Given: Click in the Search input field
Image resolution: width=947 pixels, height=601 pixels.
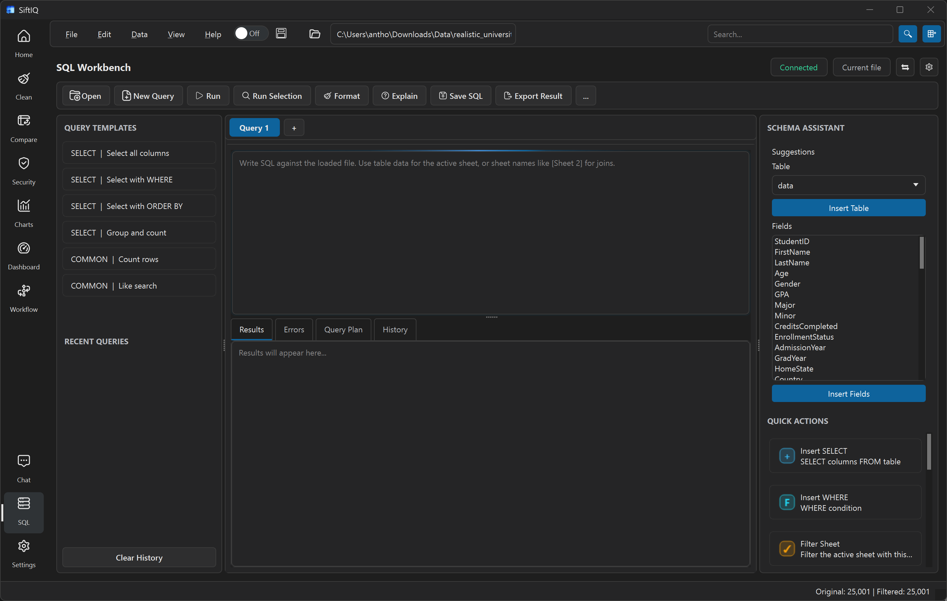Looking at the screenshot, I should pyautogui.click(x=800, y=34).
